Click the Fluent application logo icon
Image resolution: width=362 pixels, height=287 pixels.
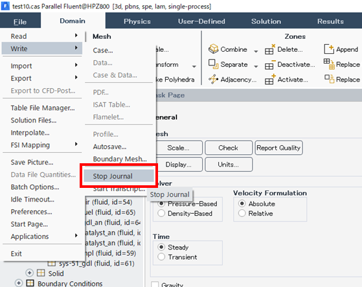pyautogui.click(x=5, y=6)
